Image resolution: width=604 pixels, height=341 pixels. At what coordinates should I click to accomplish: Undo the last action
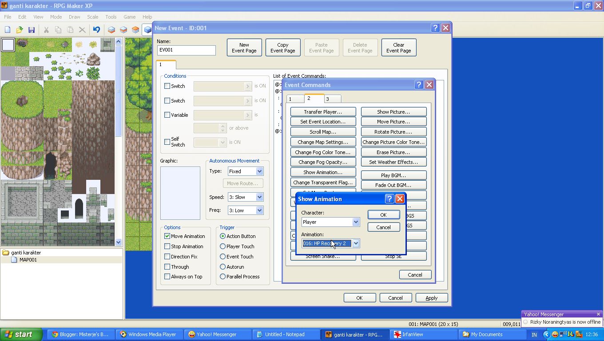[97, 29]
